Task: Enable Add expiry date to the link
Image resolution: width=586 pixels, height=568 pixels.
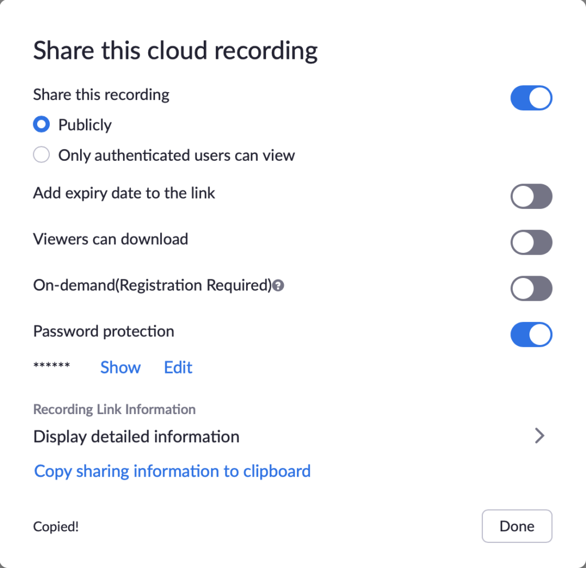Action: [531, 196]
